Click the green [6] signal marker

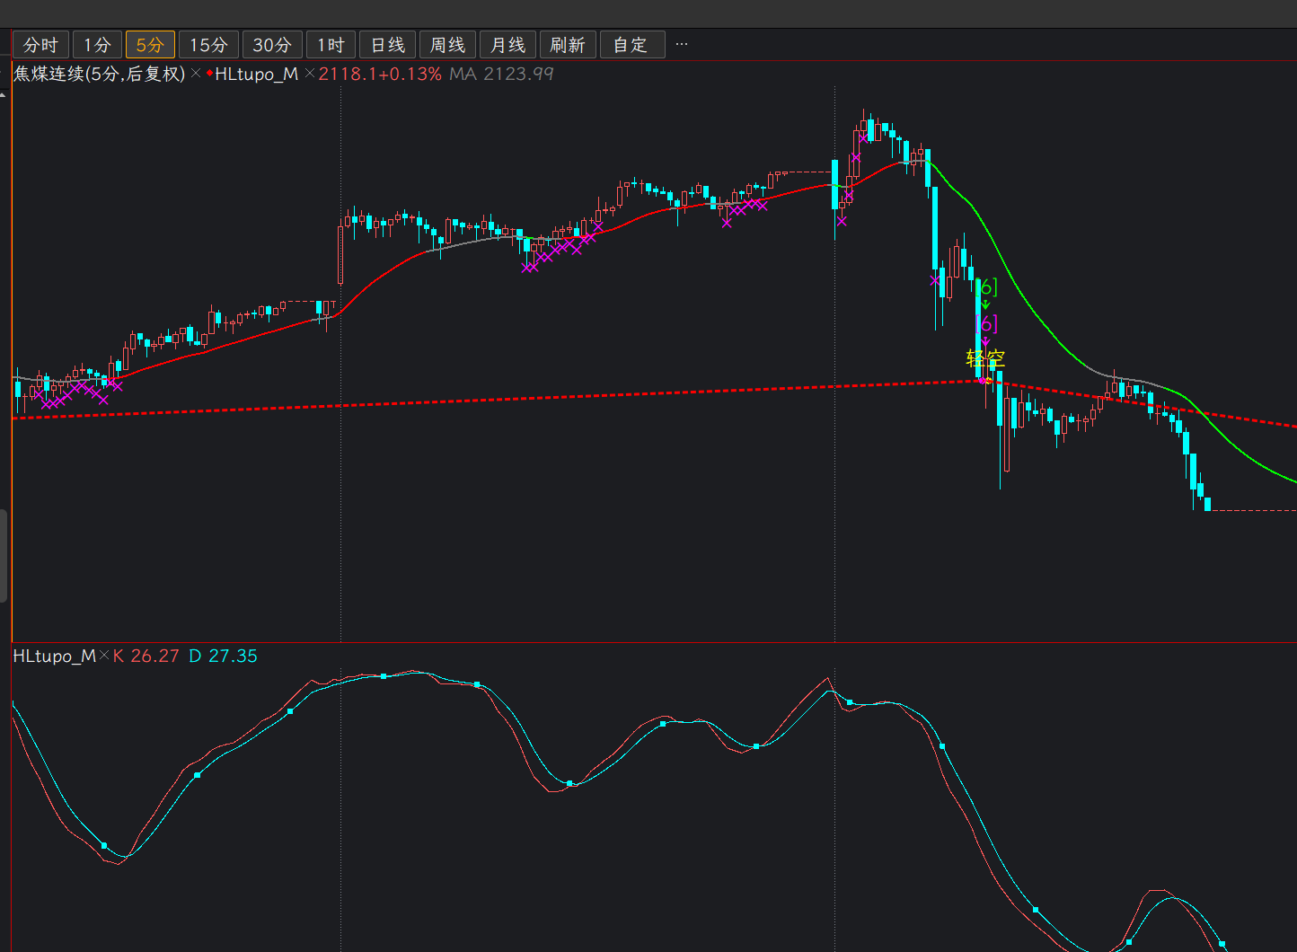[x=987, y=287]
